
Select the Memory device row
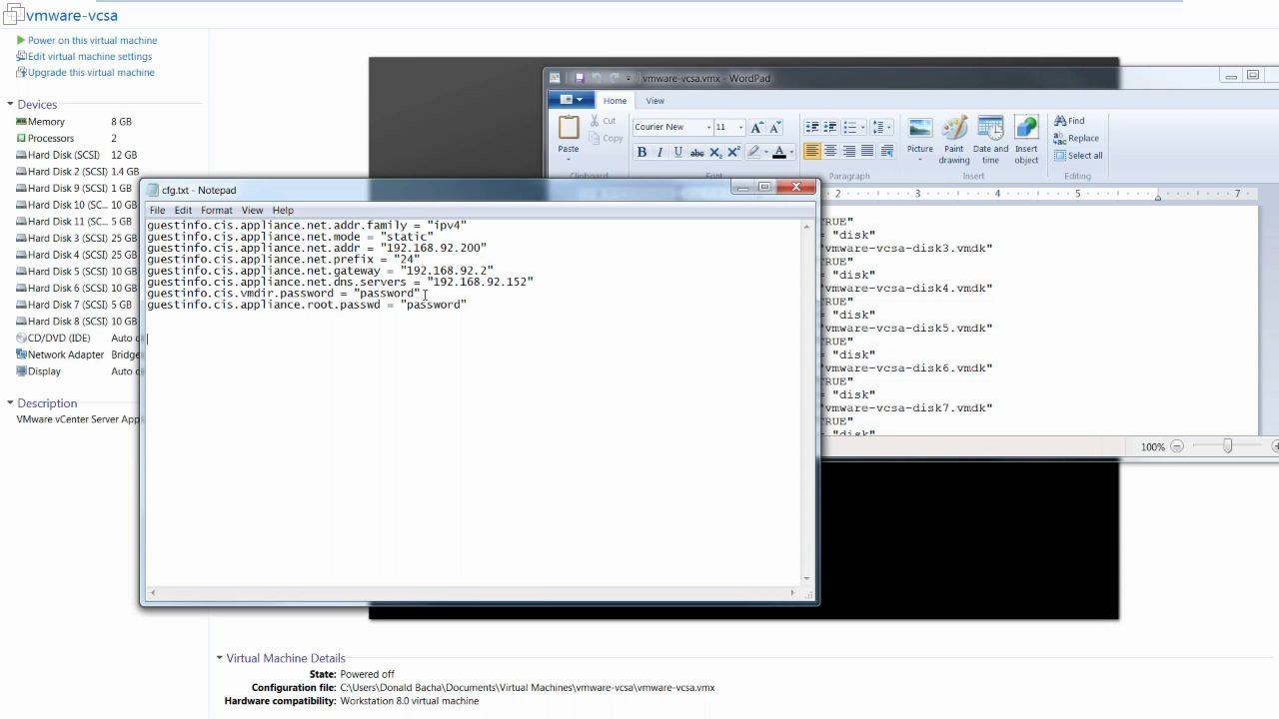tap(76, 122)
